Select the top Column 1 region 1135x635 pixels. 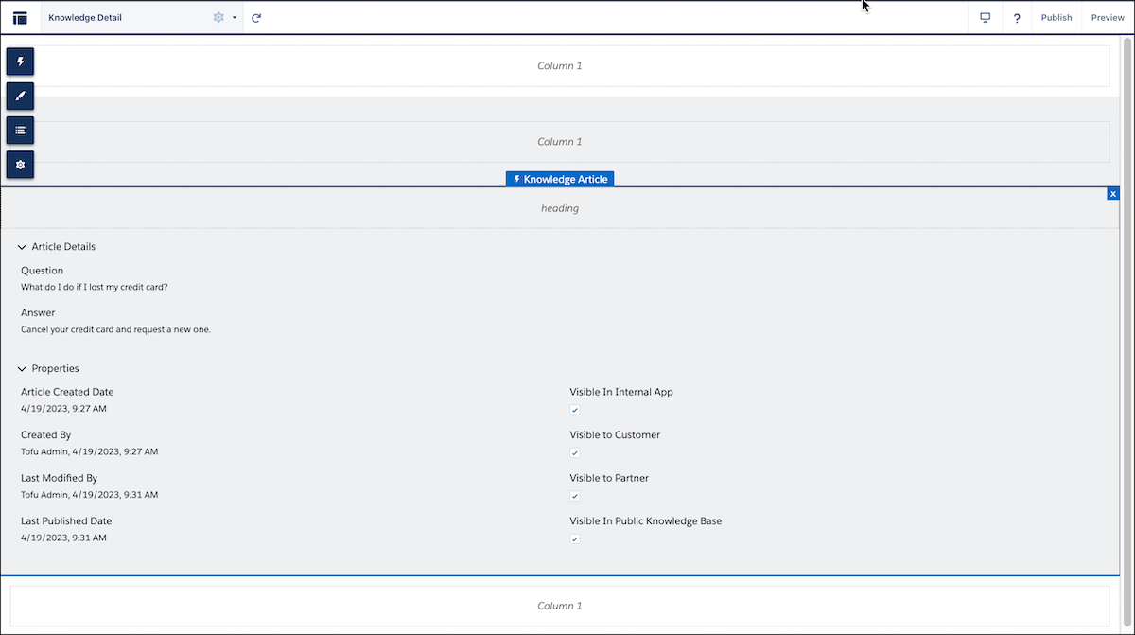click(560, 66)
